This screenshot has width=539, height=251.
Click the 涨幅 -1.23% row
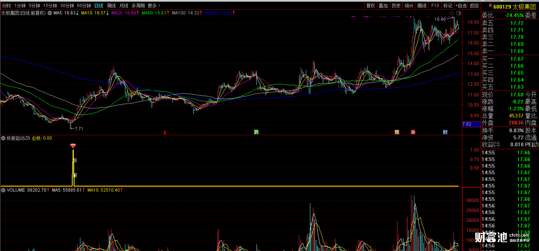pos(503,109)
